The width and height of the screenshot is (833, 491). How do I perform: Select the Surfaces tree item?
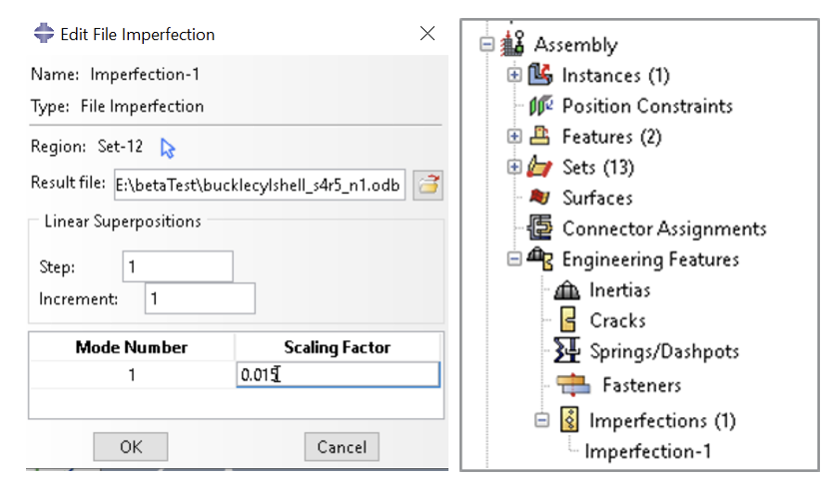click(596, 198)
